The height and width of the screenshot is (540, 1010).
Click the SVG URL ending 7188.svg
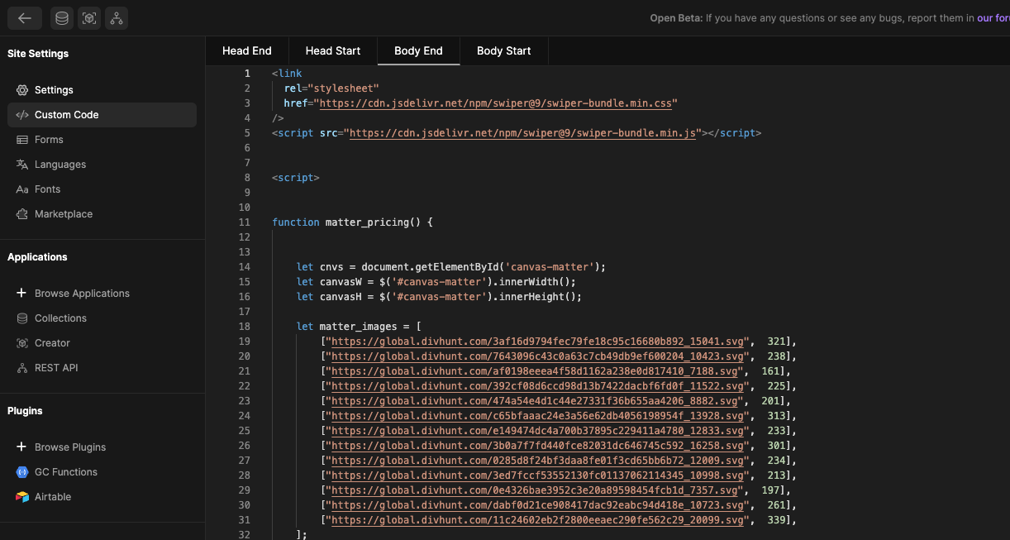click(534, 371)
